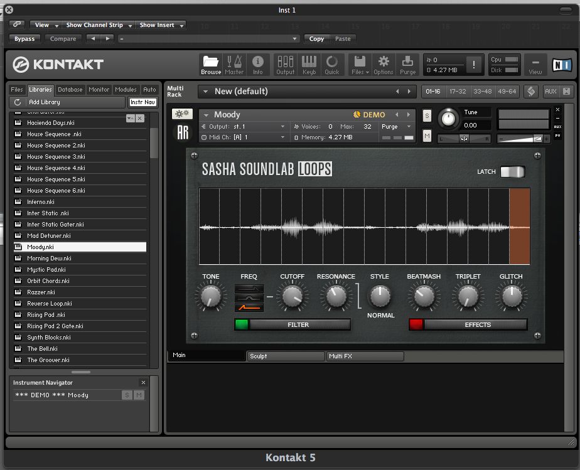Image resolution: width=580 pixels, height=470 pixels.
Task: Go to next multi preset
Action: pyautogui.click(x=409, y=92)
